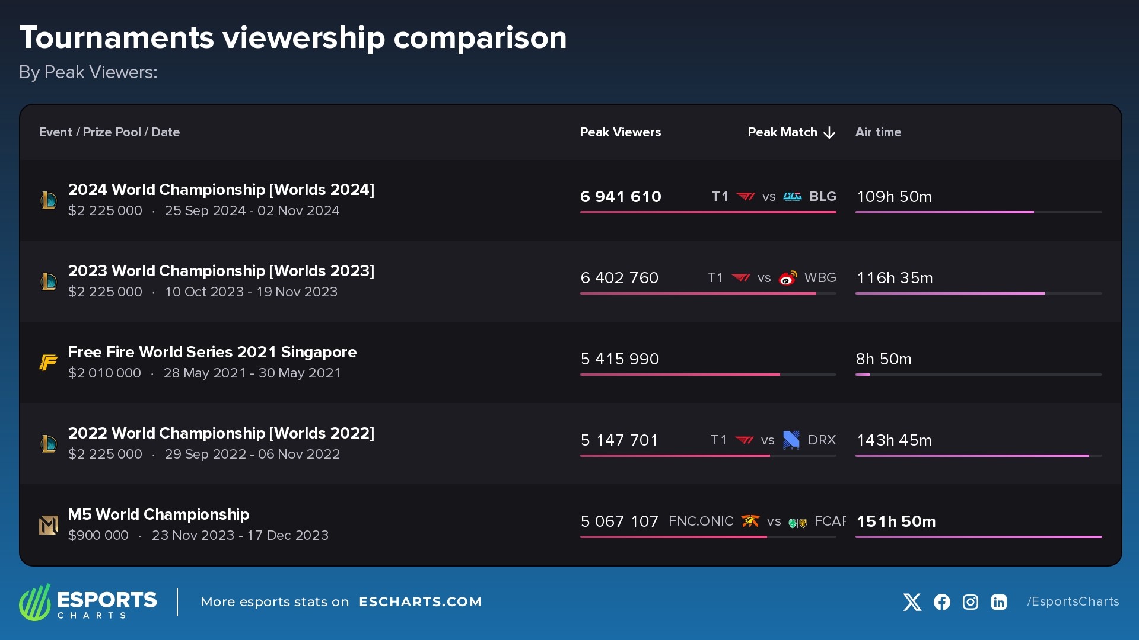Click the FNC.ONIC team logo
Viewport: 1139px width, 640px height.
[x=750, y=521]
